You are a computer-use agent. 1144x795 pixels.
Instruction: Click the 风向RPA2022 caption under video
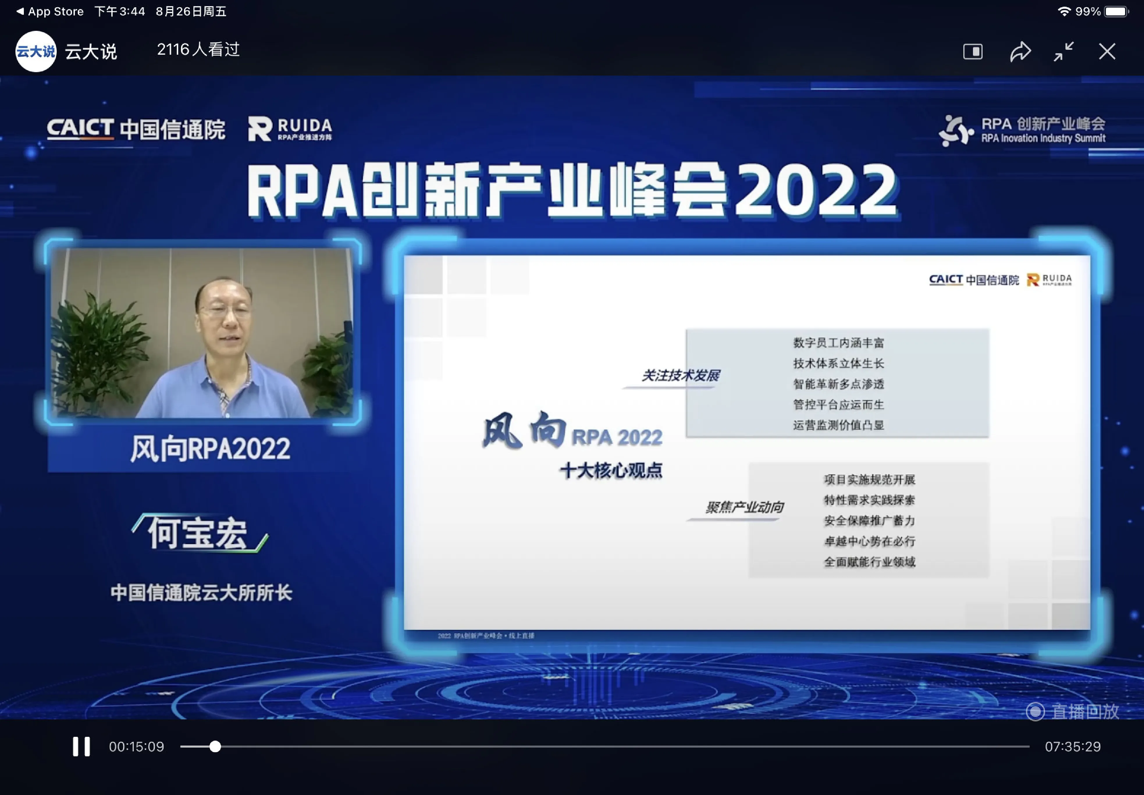[x=210, y=448]
